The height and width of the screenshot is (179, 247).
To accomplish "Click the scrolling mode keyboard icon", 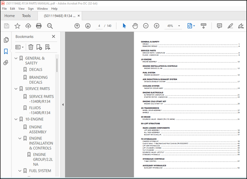I will pos(203,26).
